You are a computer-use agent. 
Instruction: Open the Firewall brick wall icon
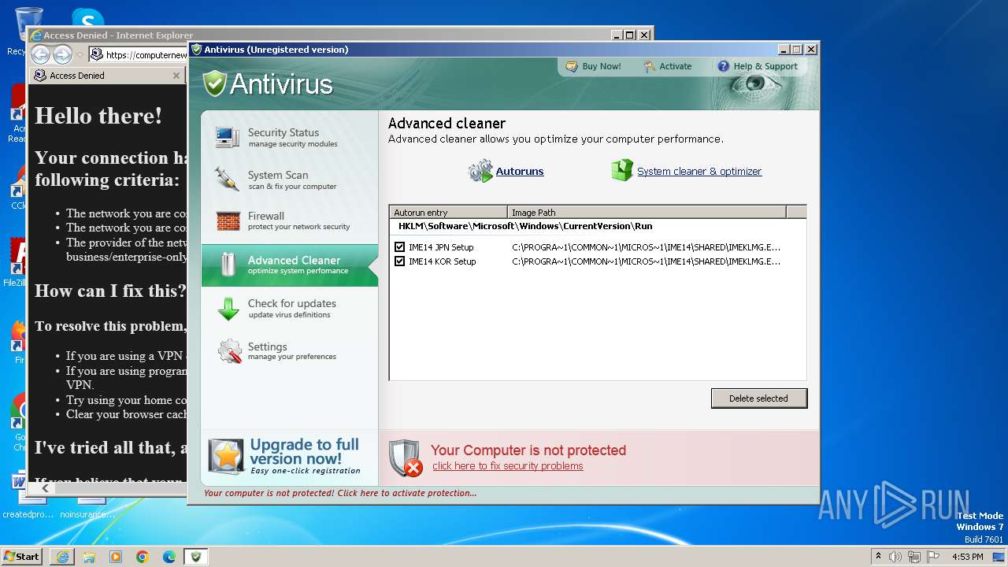pos(228,220)
